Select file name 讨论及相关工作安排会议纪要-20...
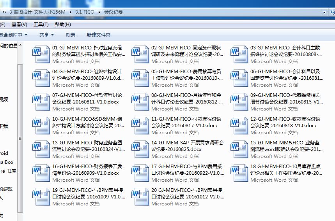 286,173
